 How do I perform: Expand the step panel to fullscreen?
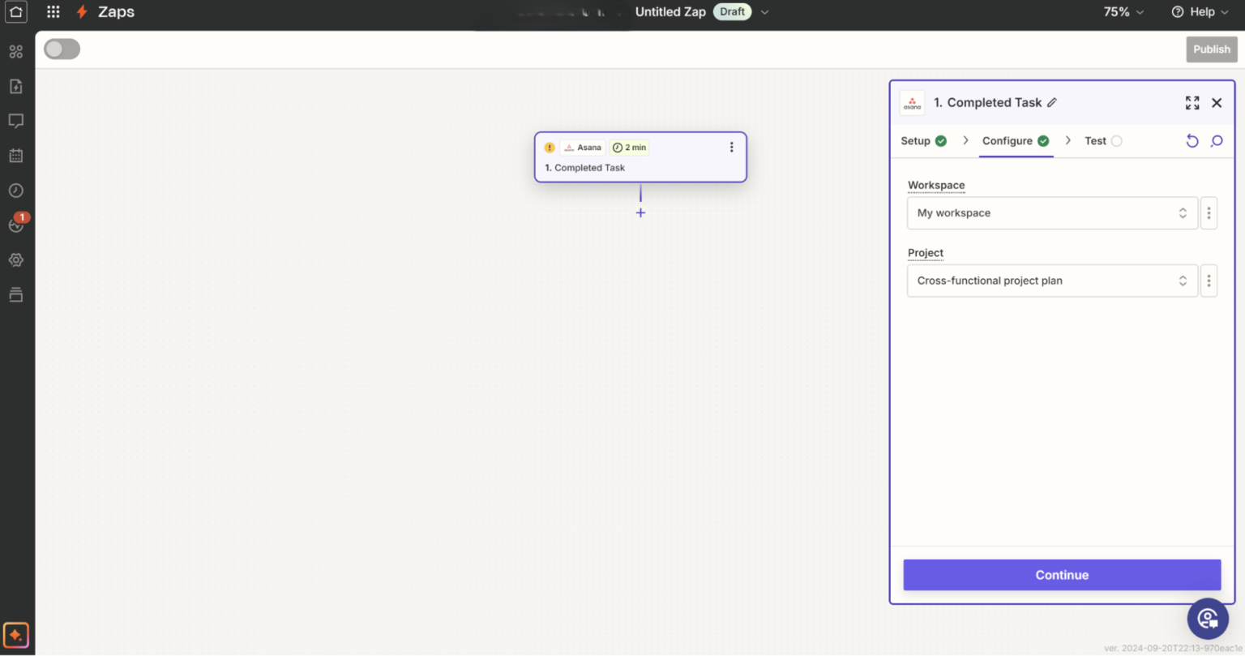(1192, 102)
